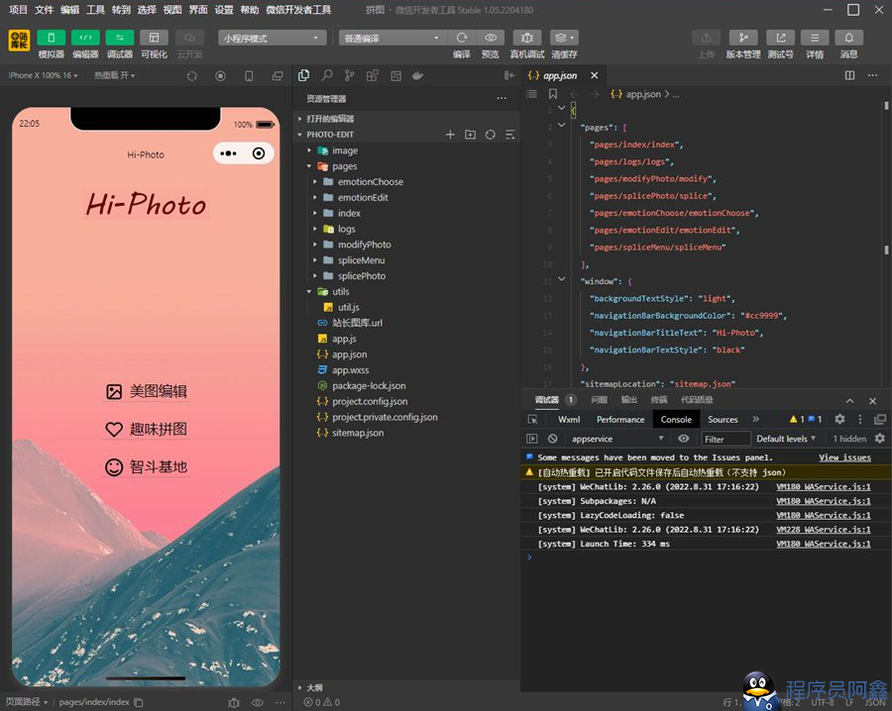Detach the simulator window icon

point(278,76)
